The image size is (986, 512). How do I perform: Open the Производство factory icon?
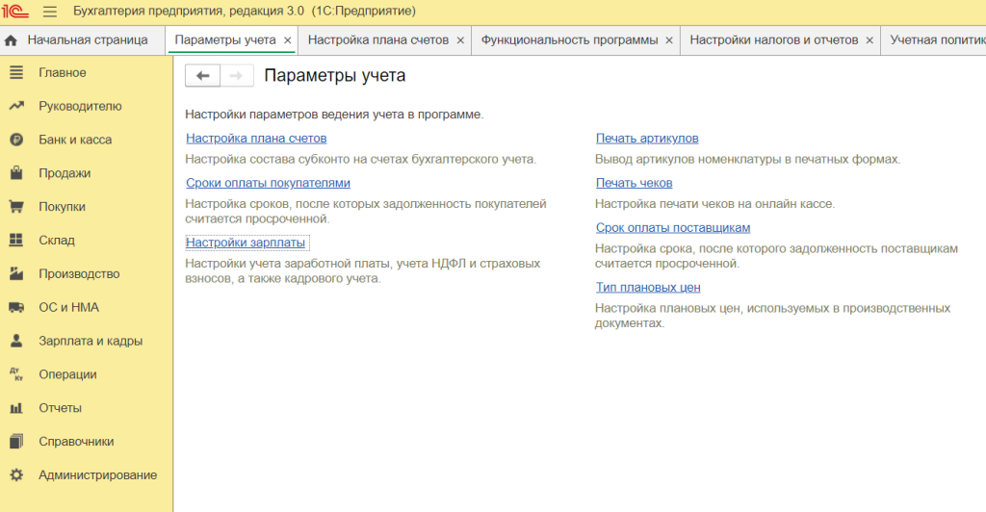[x=15, y=274]
